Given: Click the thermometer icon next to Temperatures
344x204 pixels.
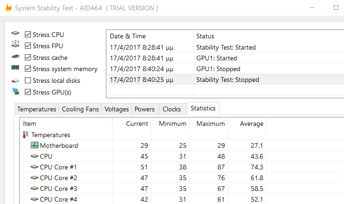Looking at the screenshot, I should [26, 135].
